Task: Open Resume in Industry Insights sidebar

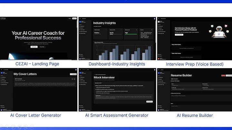Action: (x=82, y=28)
